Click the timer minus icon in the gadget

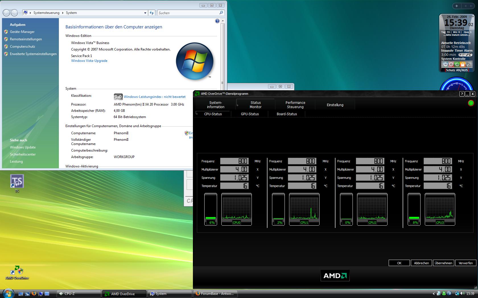[x=464, y=55]
